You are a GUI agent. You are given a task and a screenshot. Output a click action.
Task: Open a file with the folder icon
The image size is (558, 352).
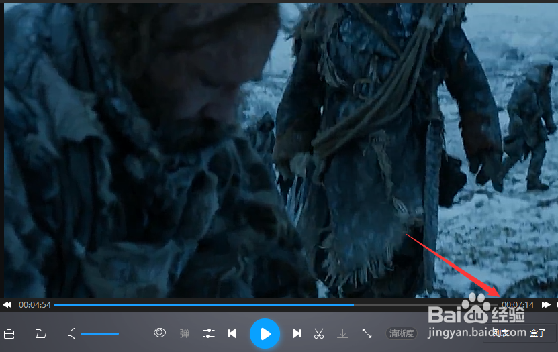(41, 333)
